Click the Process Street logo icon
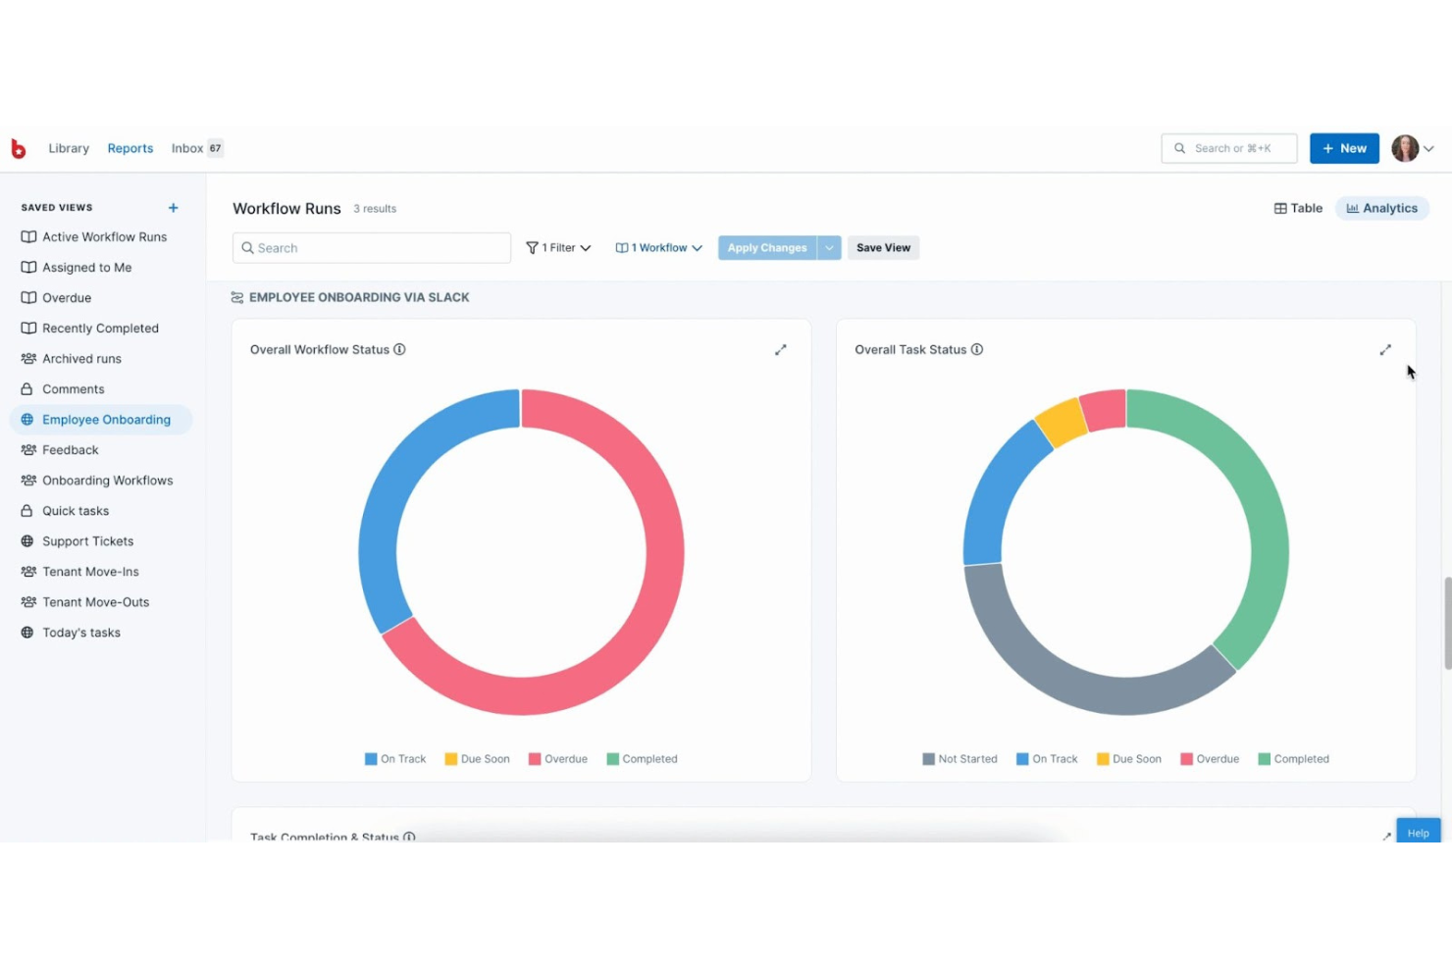Viewport: 1452px width, 968px height. point(18,148)
